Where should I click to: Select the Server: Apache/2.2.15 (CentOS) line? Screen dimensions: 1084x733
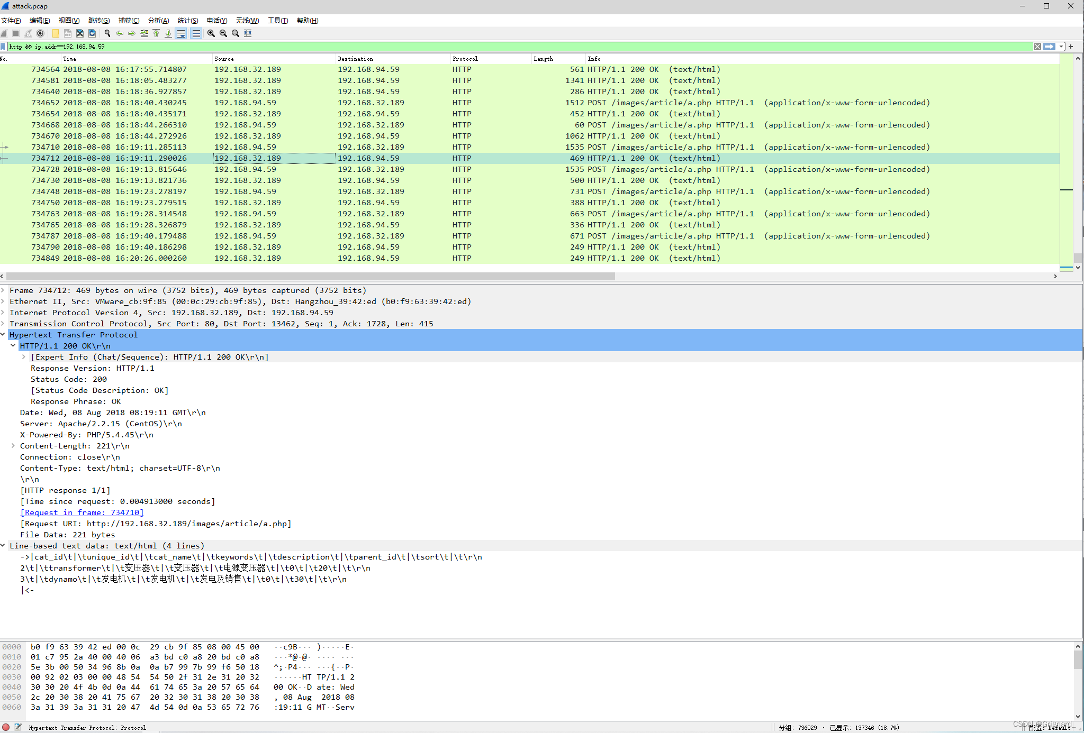click(101, 424)
